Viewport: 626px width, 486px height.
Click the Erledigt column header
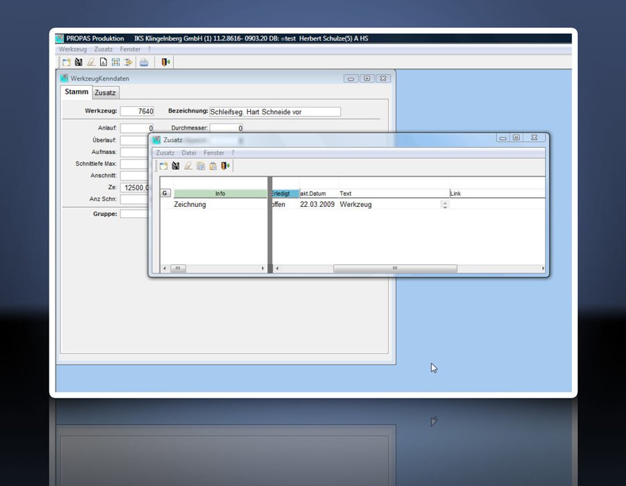coord(285,194)
